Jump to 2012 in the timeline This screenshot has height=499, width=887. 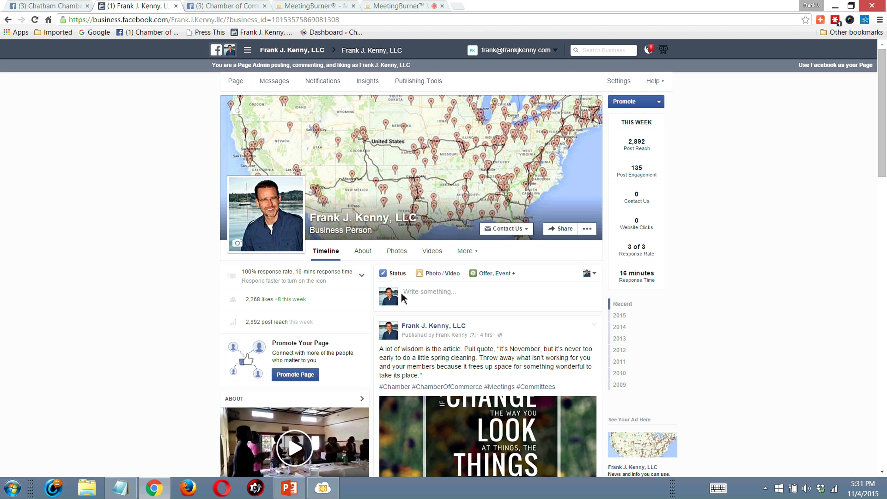(x=619, y=350)
